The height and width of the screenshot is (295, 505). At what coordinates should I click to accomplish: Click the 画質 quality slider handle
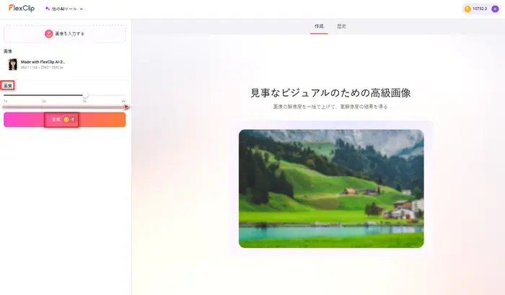point(85,95)
